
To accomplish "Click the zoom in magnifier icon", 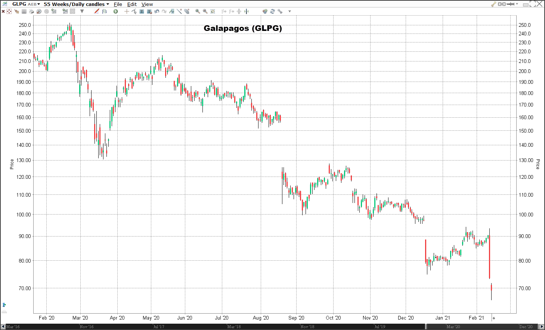I will [198, 11].
